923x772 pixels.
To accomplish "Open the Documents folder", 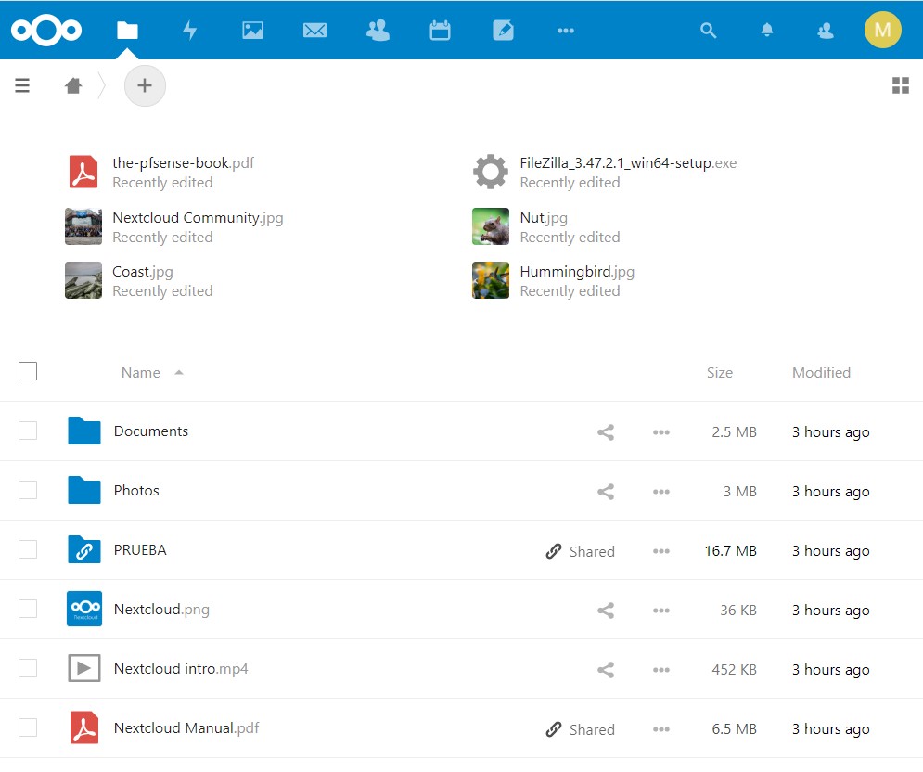I will tap(151, 431).
